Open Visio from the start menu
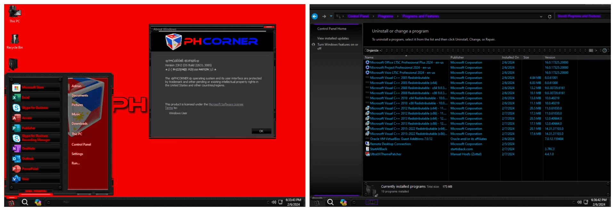 [36, 179]
